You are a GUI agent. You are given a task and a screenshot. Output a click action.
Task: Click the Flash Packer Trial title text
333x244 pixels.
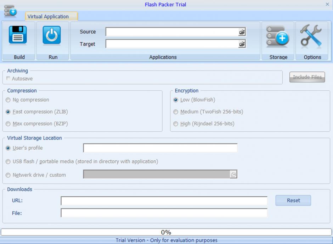(x=165, y=5)
